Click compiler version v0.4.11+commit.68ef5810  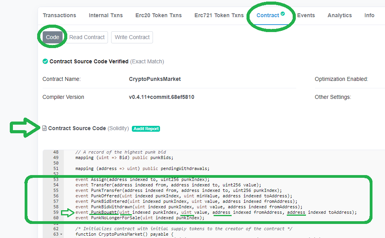[x=162, y=97]
